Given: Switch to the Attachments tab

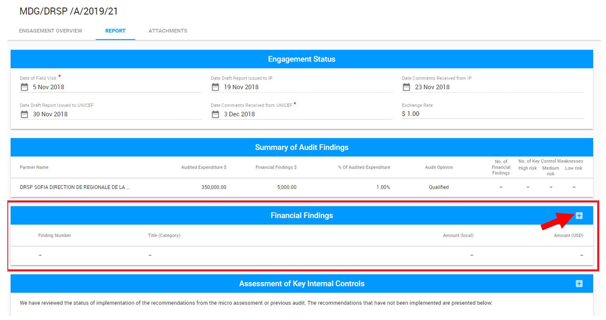Looking at the screenshot, I should (x=168, y=31).
